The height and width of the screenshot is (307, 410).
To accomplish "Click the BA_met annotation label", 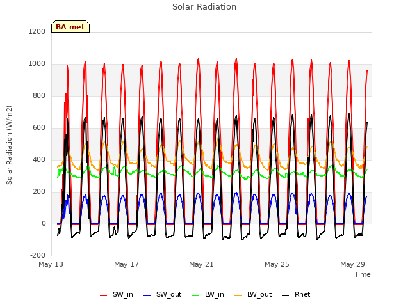I will point(70,27).
